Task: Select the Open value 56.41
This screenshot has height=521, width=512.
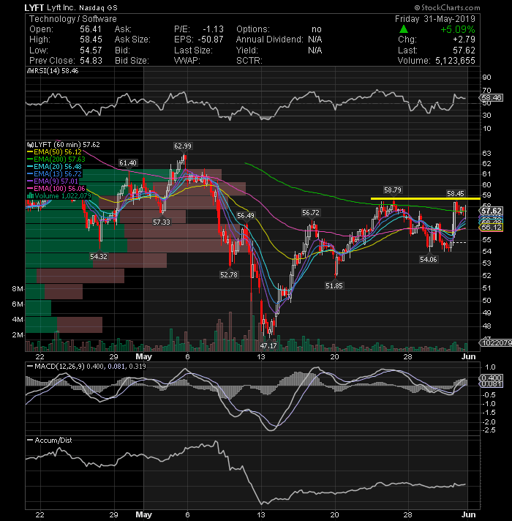Action: pyautogui.click(x=90, y=29)
